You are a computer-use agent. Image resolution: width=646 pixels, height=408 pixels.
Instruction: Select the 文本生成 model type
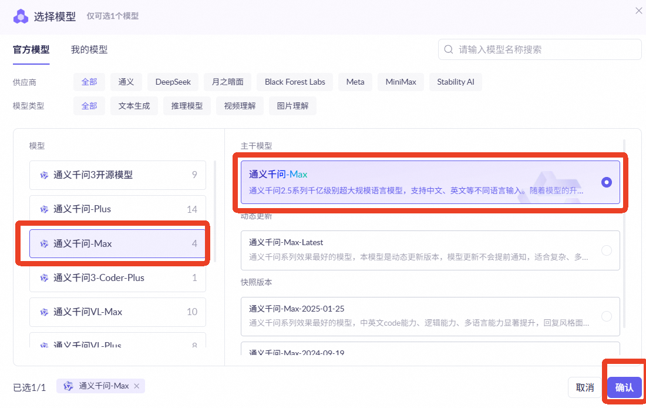[134, 106]
